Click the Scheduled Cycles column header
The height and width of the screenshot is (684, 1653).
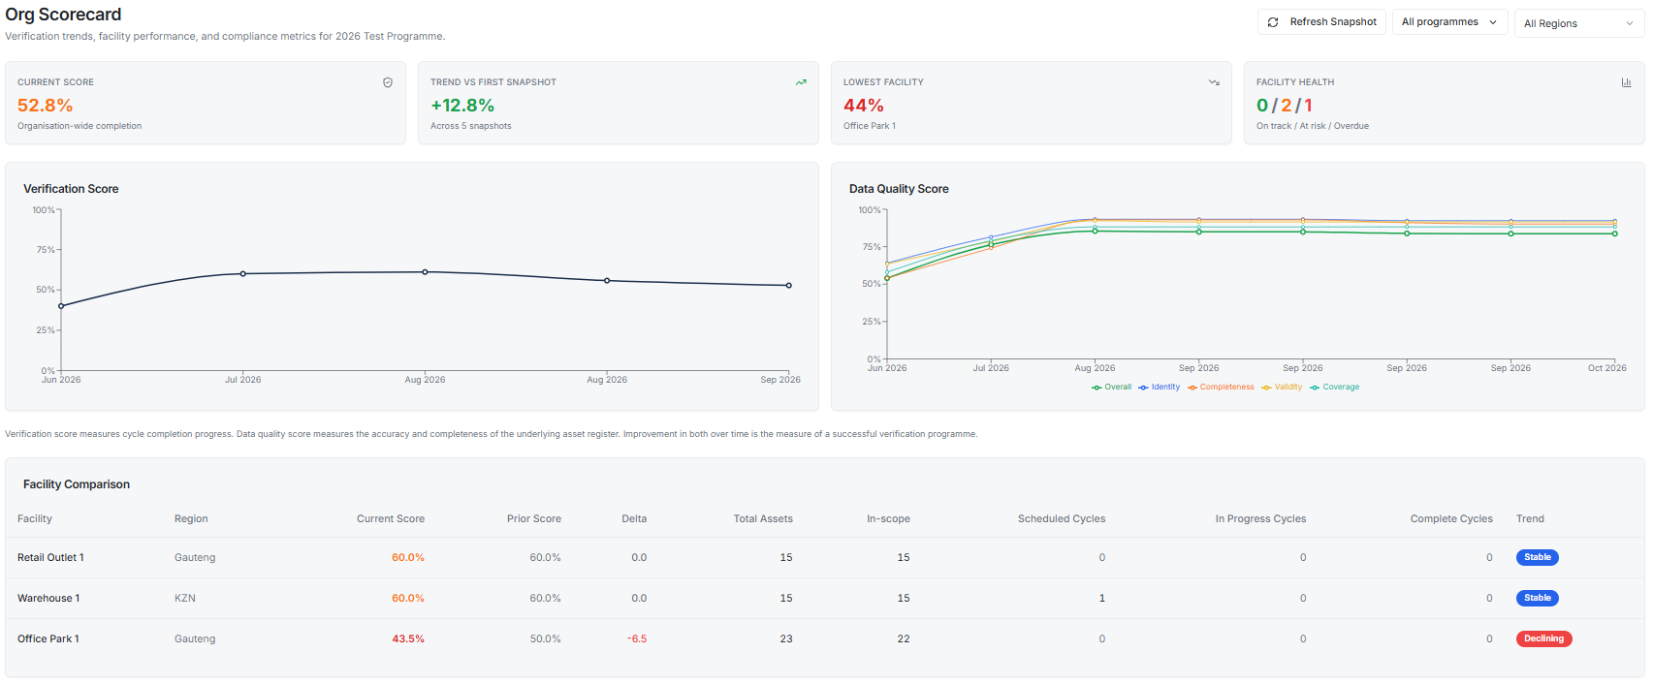tap(1062, 519)
